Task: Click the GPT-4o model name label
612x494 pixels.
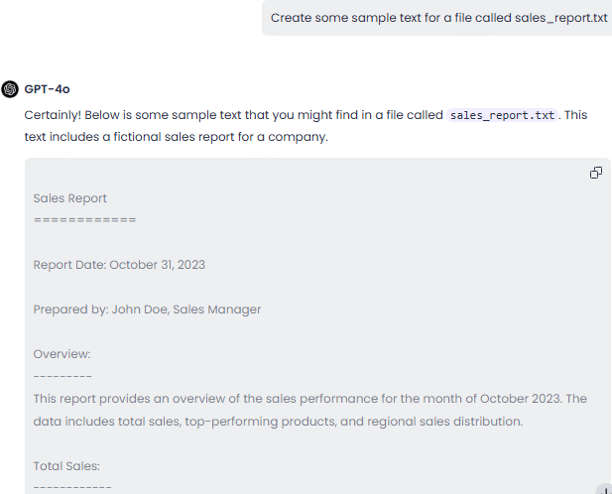Action: tap(47, 89)
